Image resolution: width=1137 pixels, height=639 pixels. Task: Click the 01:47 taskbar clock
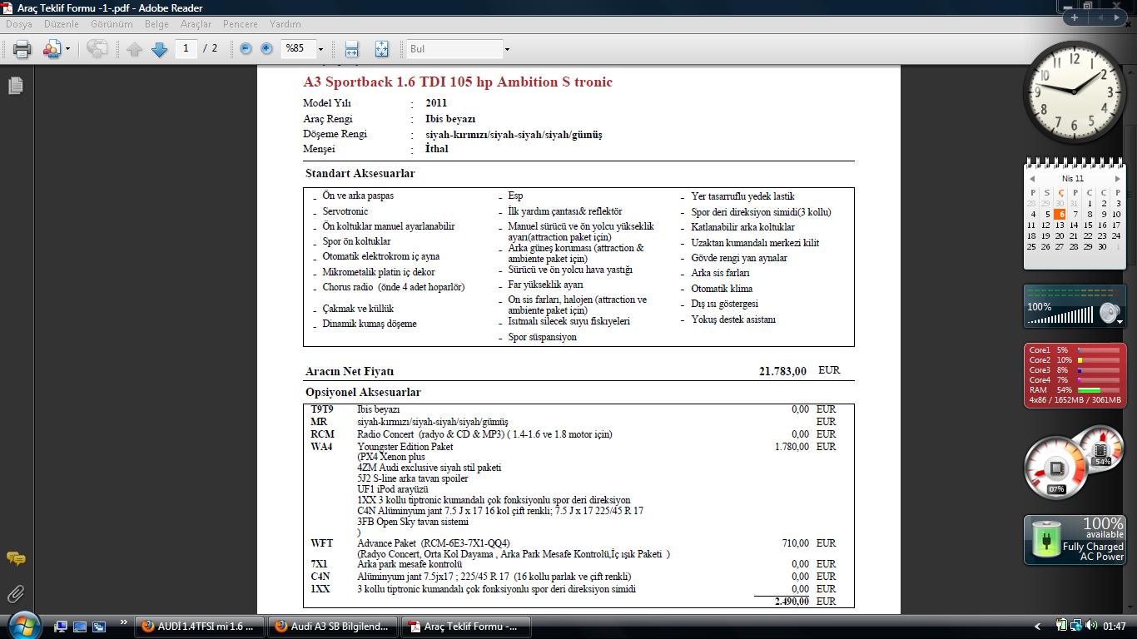1115,627
